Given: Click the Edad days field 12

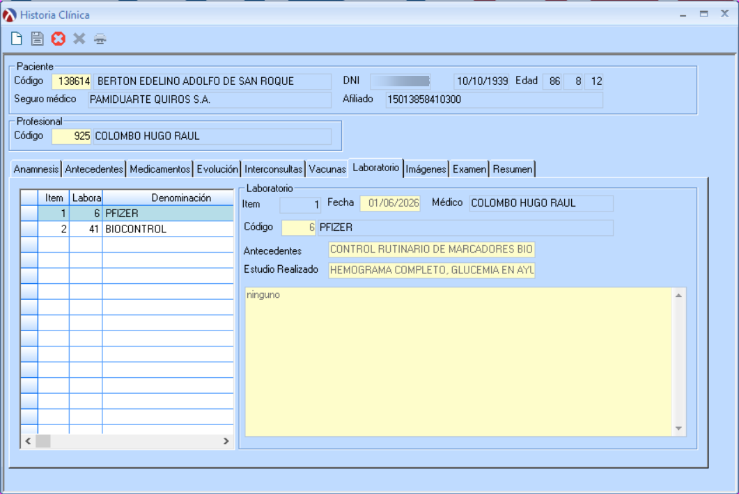Looking at the screenshot, I should point(594,81).
